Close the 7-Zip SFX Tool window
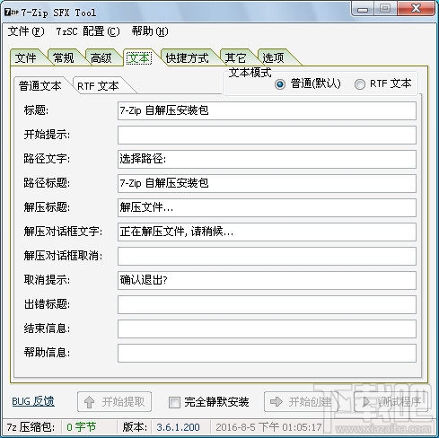 click(416, 8)
